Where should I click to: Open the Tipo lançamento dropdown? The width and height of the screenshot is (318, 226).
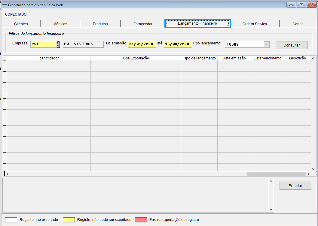[x=266, y=44]
